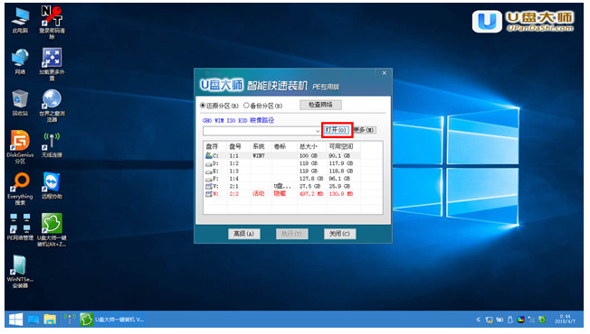Click the green tray icon beside the clock
Image resolution: width=590 pixels, height=334 pixels.
[x=542, y=320]
